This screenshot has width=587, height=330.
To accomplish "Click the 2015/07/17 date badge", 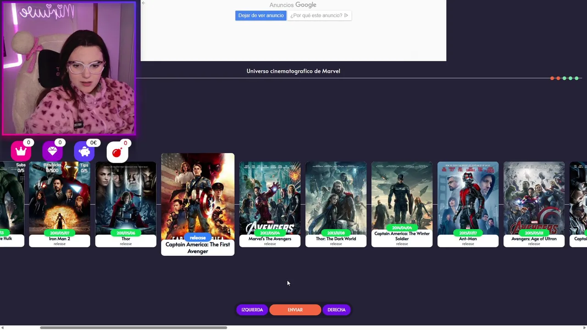I will pos(468,233).
